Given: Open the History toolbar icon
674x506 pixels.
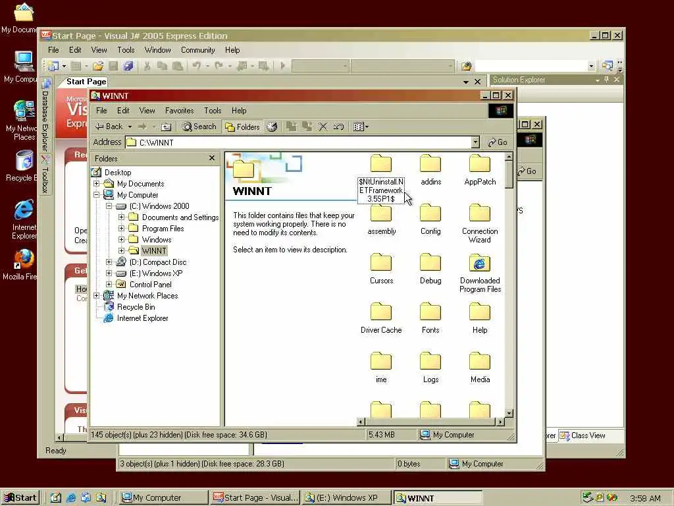Looking at the screenshot, I should 272,126.
